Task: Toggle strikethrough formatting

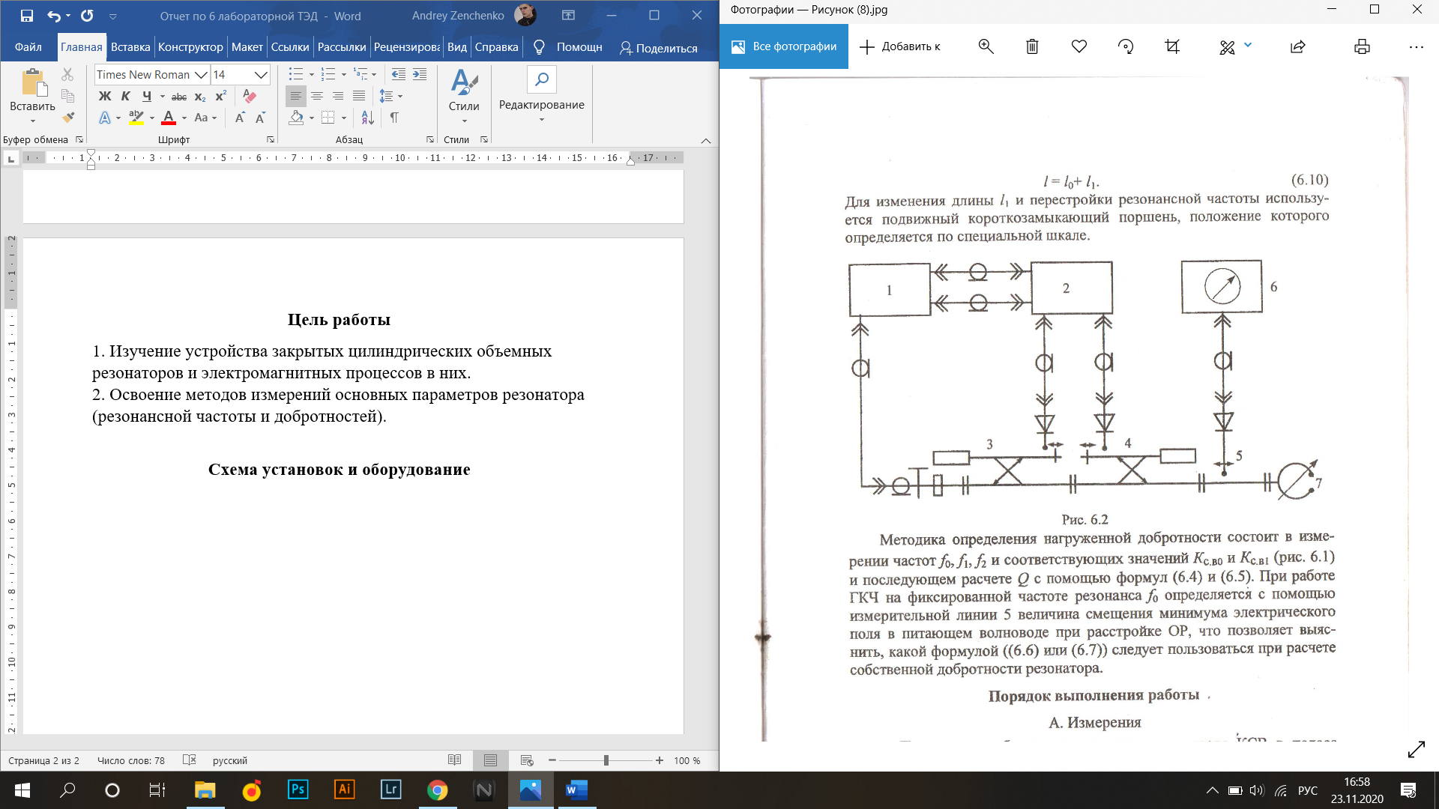Action: coord(178,97)
